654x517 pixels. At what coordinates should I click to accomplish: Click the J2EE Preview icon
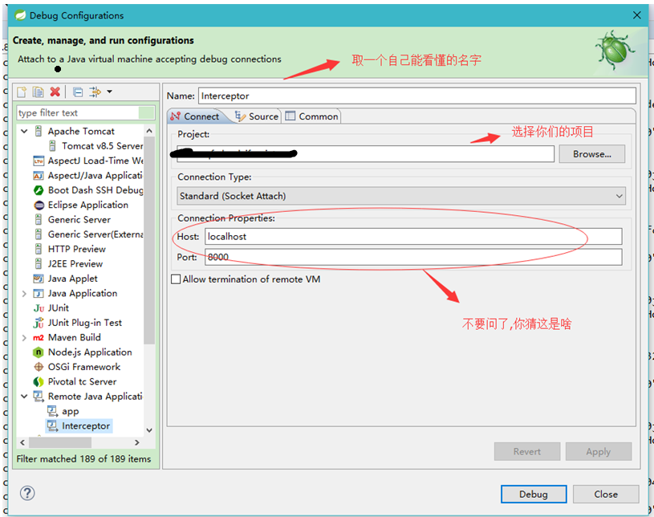(39, 263)
